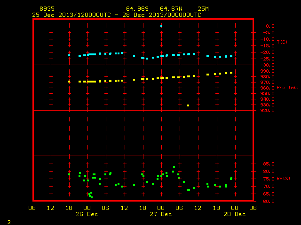
Task: Click the page number 2 at bottom-left
Action: pyautogui.click(x=9, y=222)
